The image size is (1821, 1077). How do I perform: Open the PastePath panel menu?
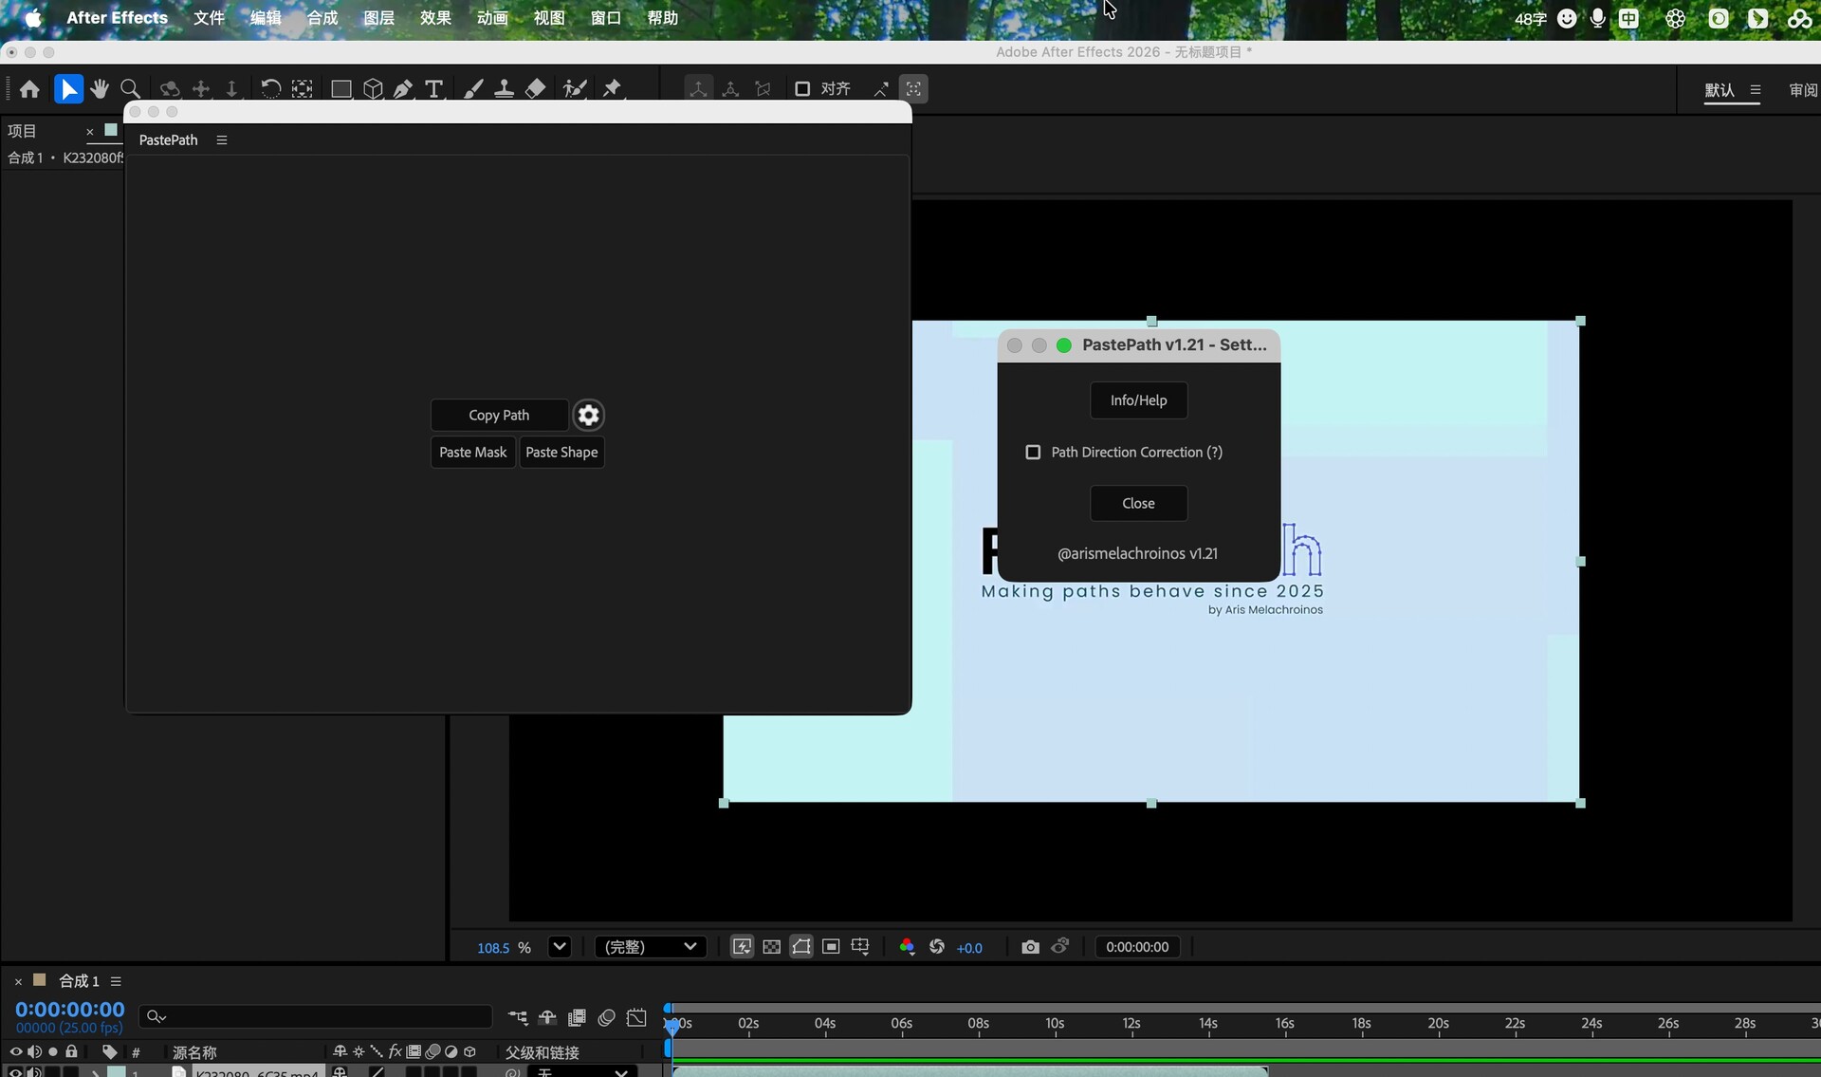click(x=222, y=139)
